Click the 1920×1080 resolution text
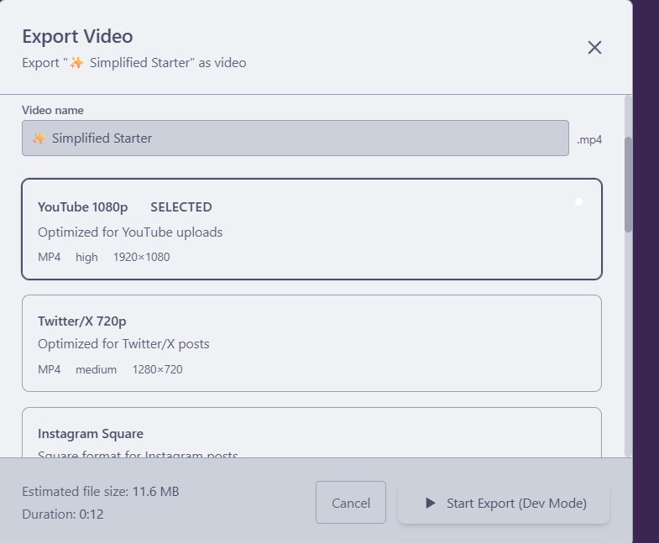659x543 pixels. point(142,257)
